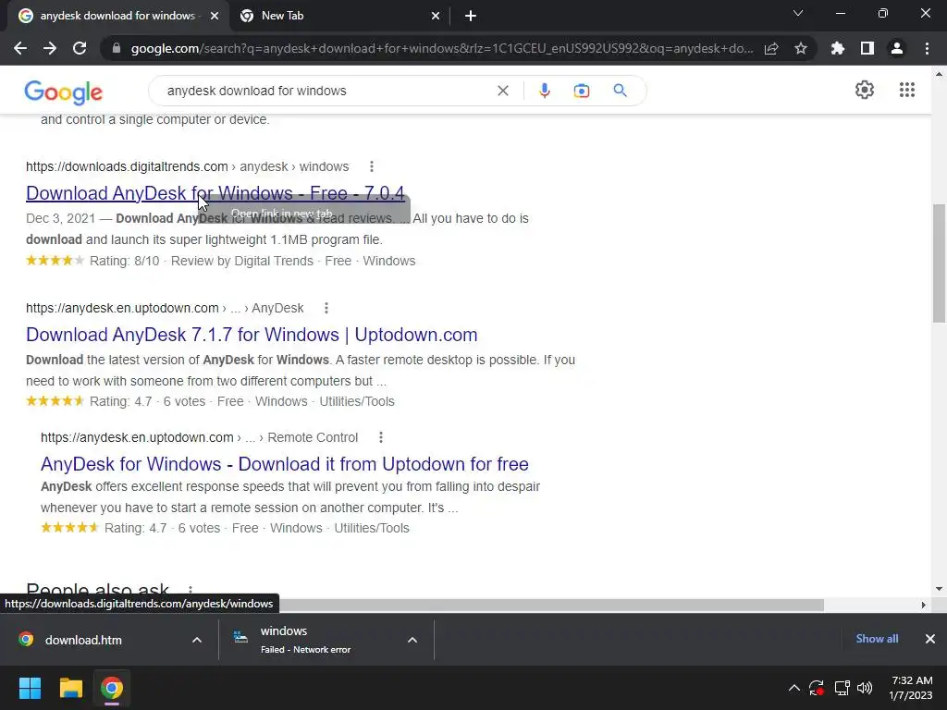Toggle the browser side panel
The image size is (947, 710).
click(x=867, y=48)
